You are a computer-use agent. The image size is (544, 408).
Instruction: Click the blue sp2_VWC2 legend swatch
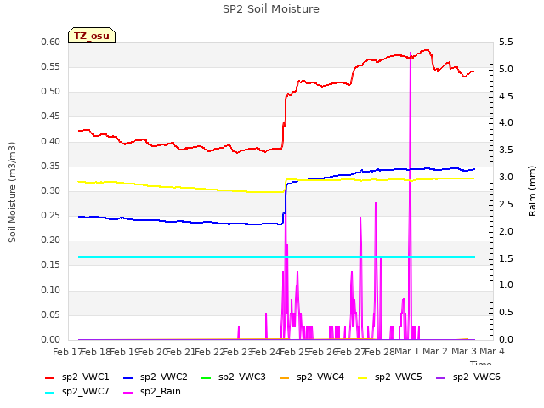pos(128,378)
